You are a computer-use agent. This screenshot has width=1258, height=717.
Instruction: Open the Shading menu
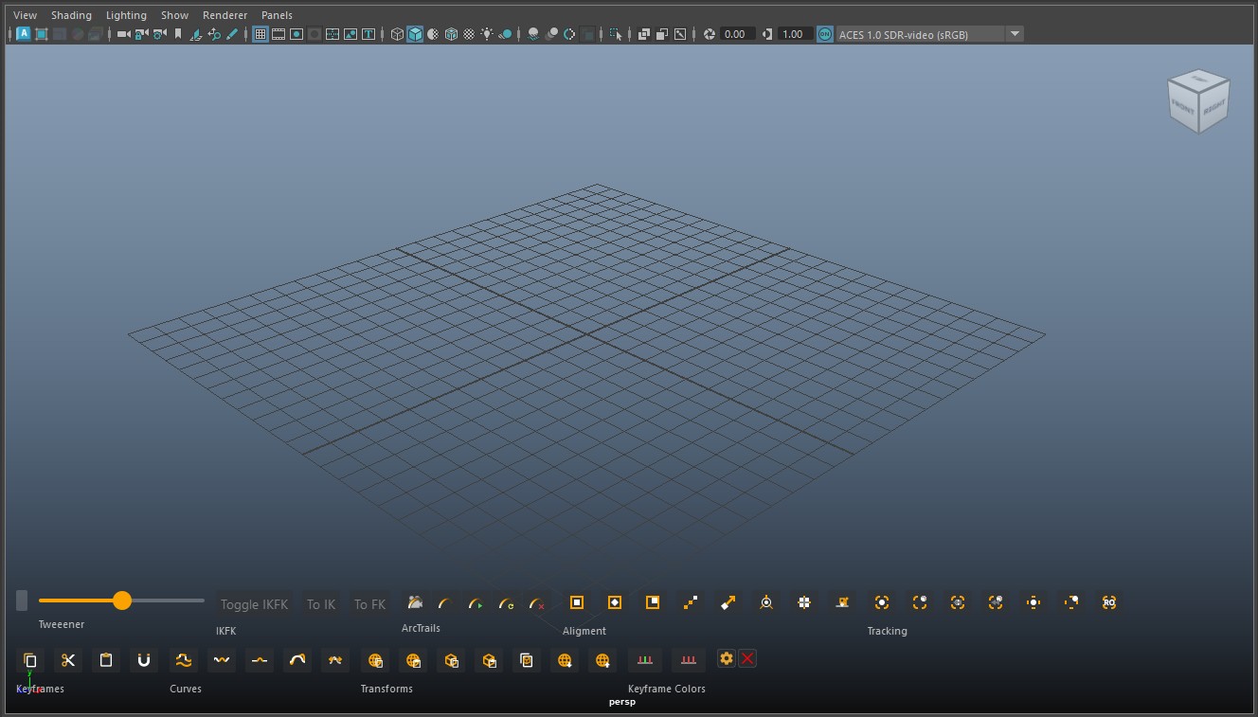tap(71, 15)
